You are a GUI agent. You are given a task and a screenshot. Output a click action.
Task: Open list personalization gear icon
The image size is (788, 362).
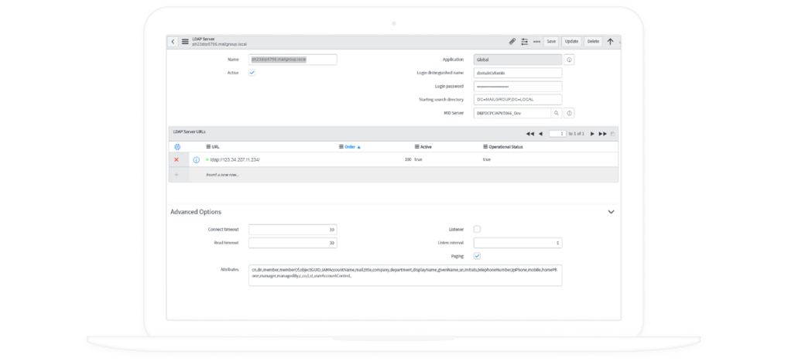point(177,147)
